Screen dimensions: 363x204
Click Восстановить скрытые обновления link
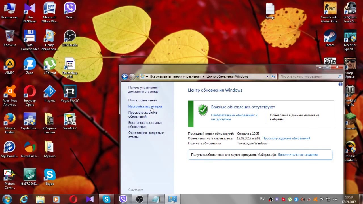(x=145, y=125)
